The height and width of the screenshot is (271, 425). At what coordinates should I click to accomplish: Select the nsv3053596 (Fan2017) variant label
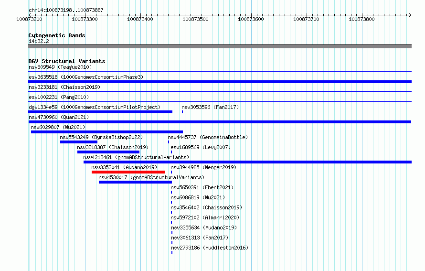[x=210, y=107]
